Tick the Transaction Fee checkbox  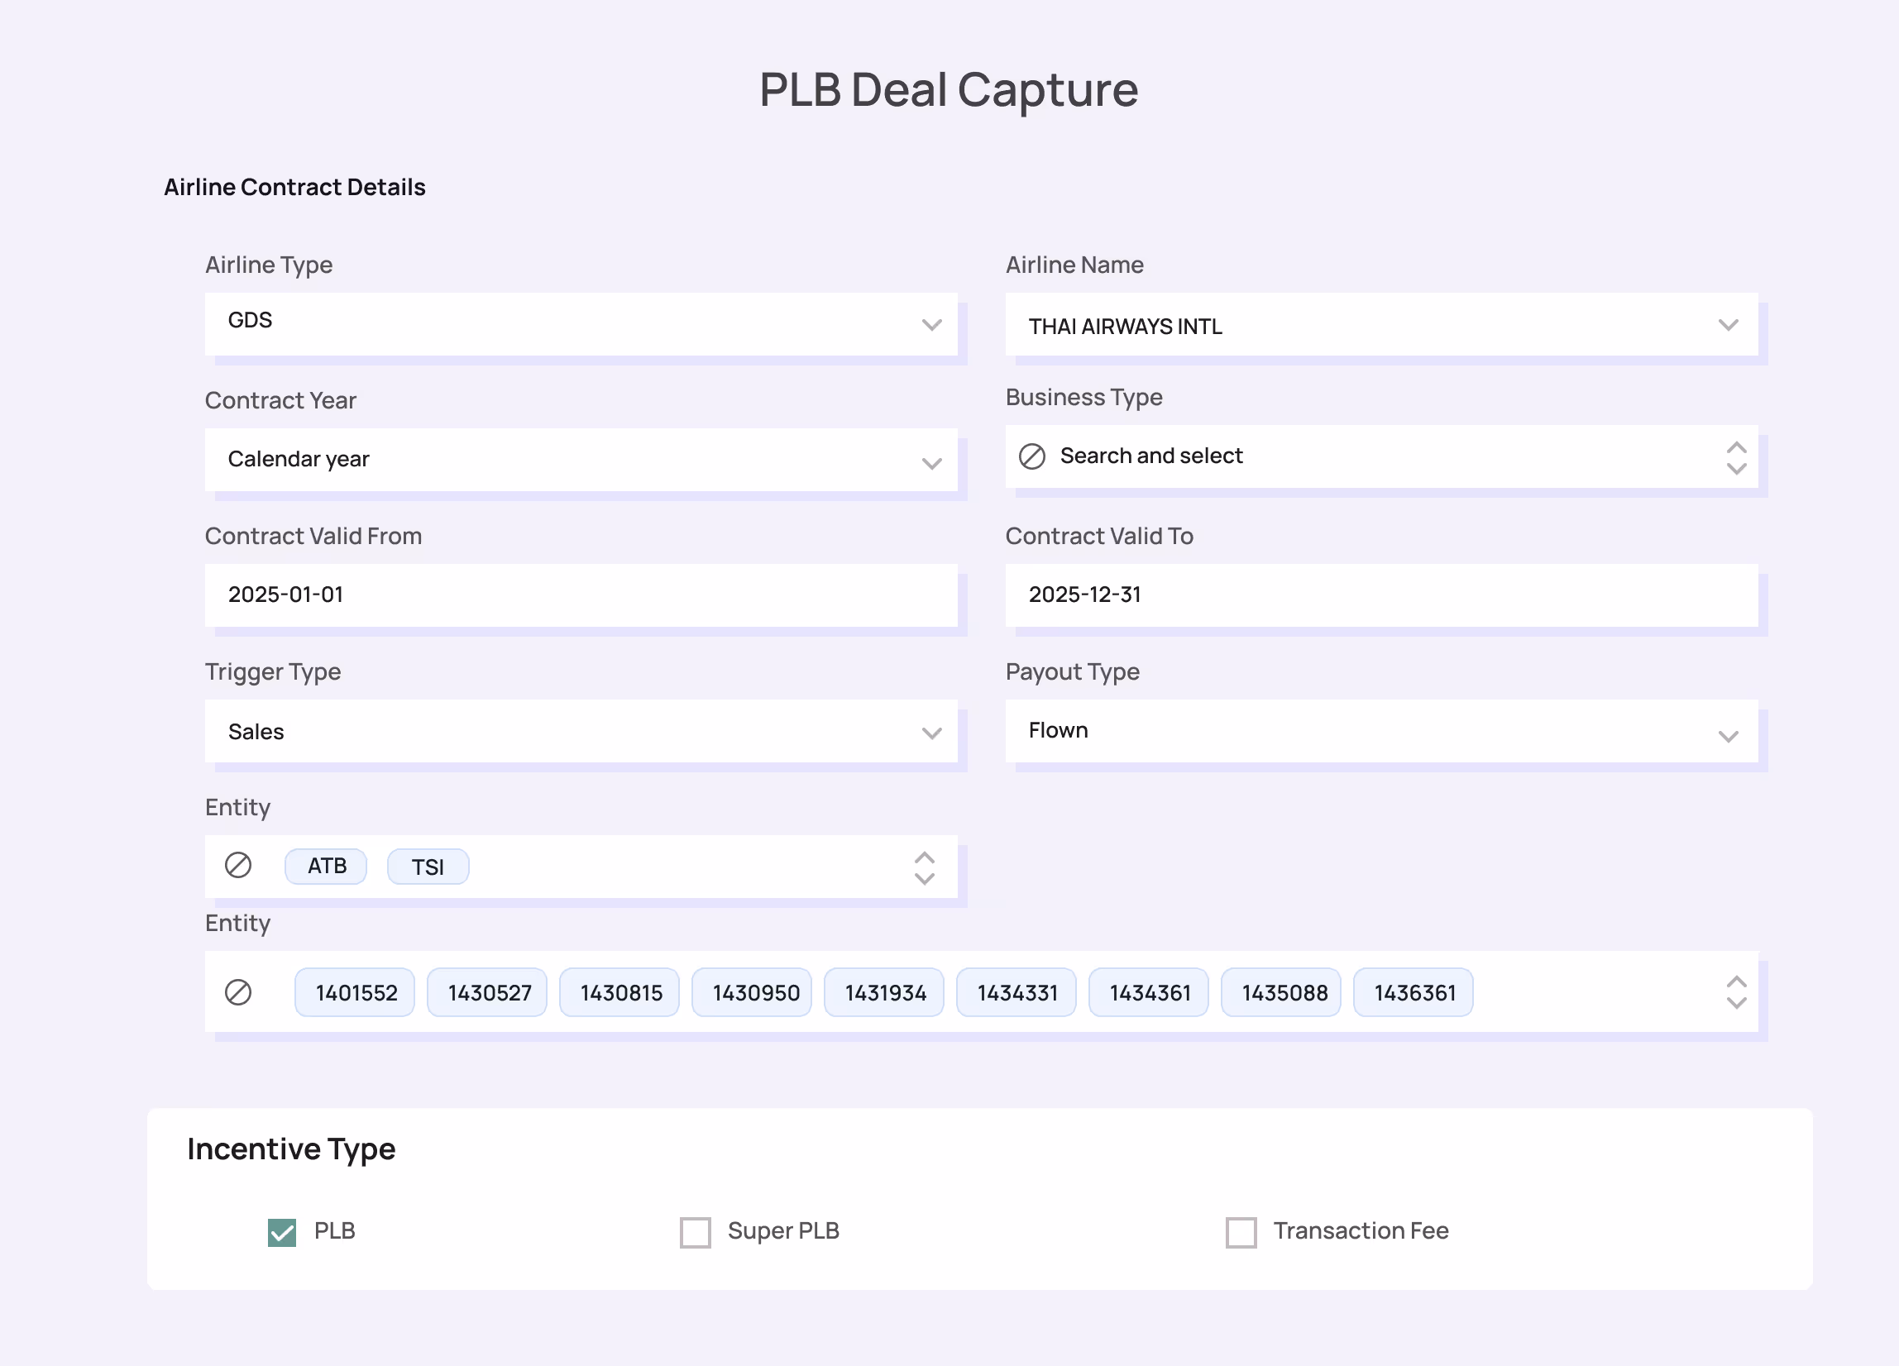(1241, 1232)
